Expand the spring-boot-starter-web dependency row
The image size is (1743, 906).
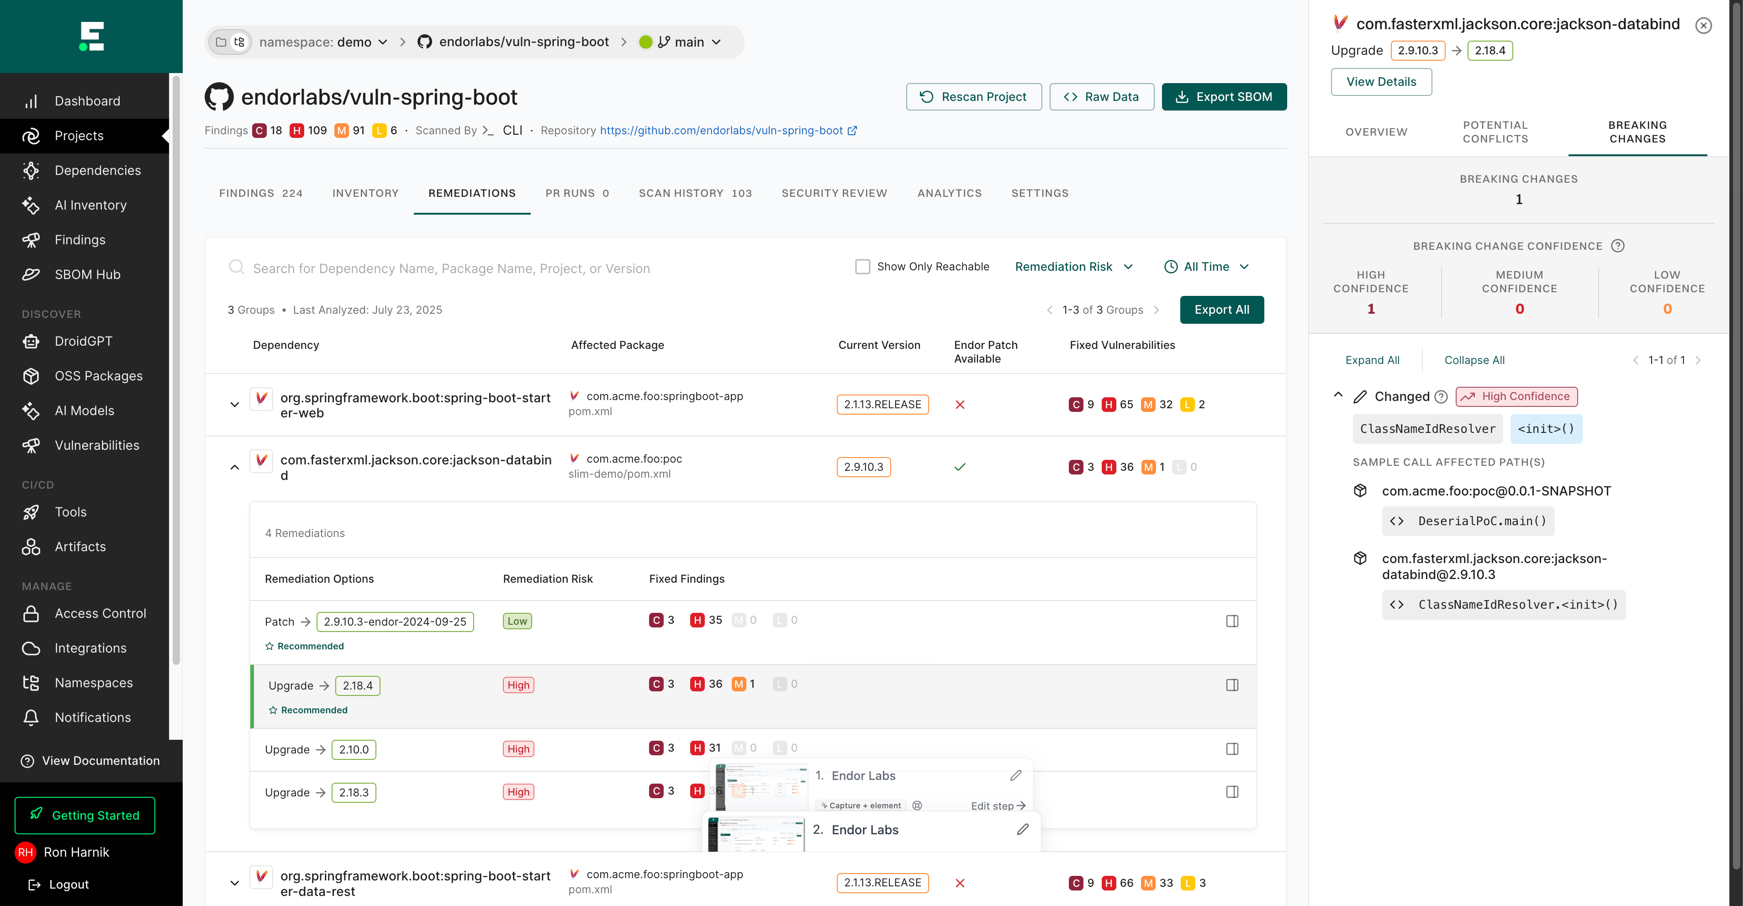pyautogui.click(x=235, y=405)
